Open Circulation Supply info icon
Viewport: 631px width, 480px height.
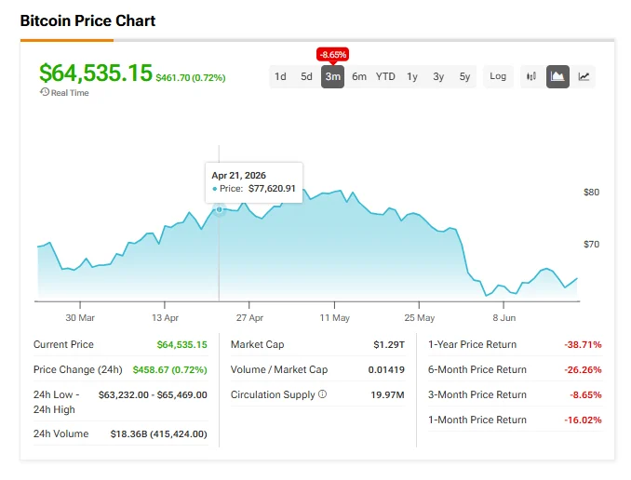[x=322, y=393]
